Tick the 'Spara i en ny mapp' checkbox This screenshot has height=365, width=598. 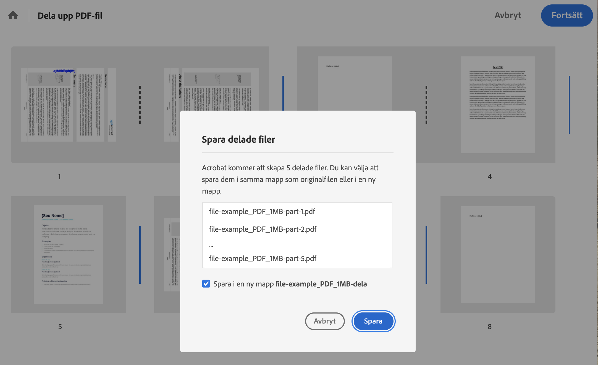(x=206, y=284)
